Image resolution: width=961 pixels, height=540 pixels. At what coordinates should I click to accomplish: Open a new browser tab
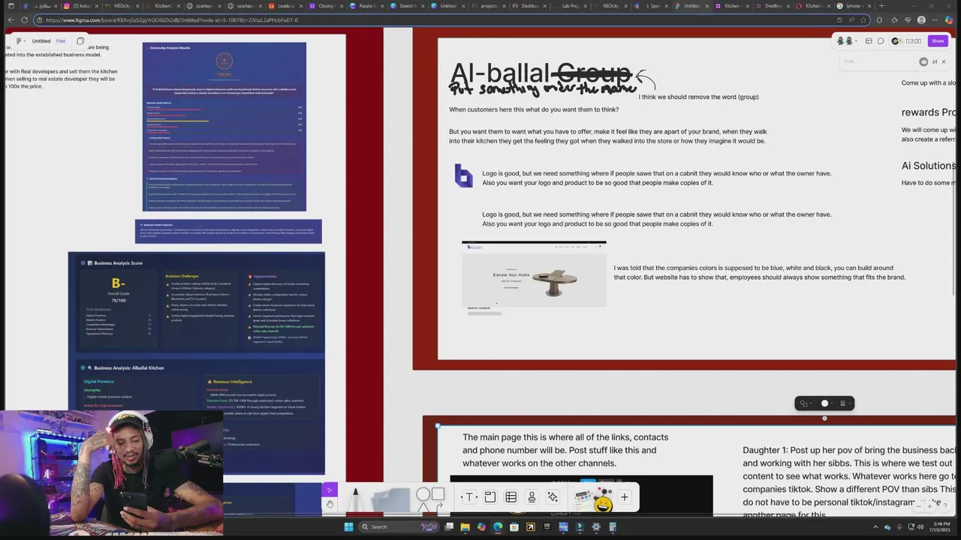coord(881,6)
